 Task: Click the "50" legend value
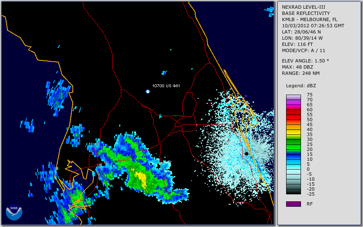pyautogui.click(x=310, y=119)
